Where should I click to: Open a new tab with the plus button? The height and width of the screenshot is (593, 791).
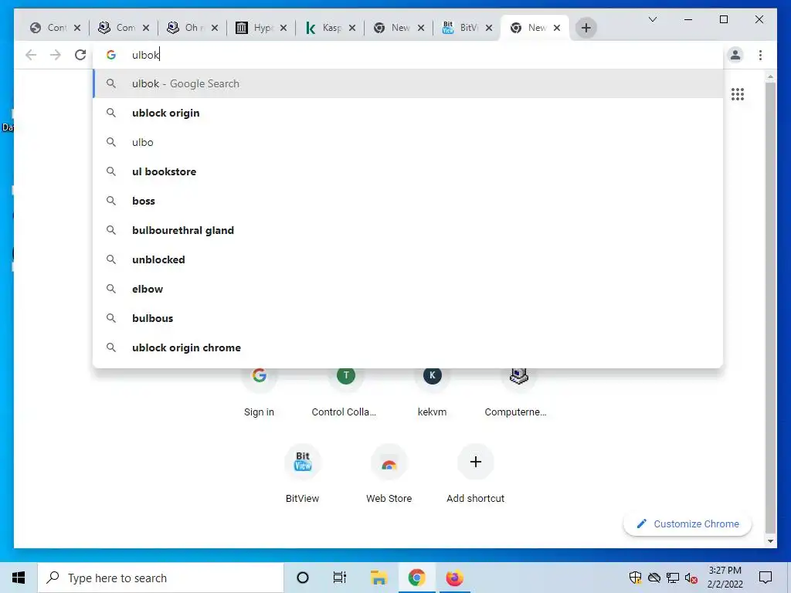coord(586,28)
